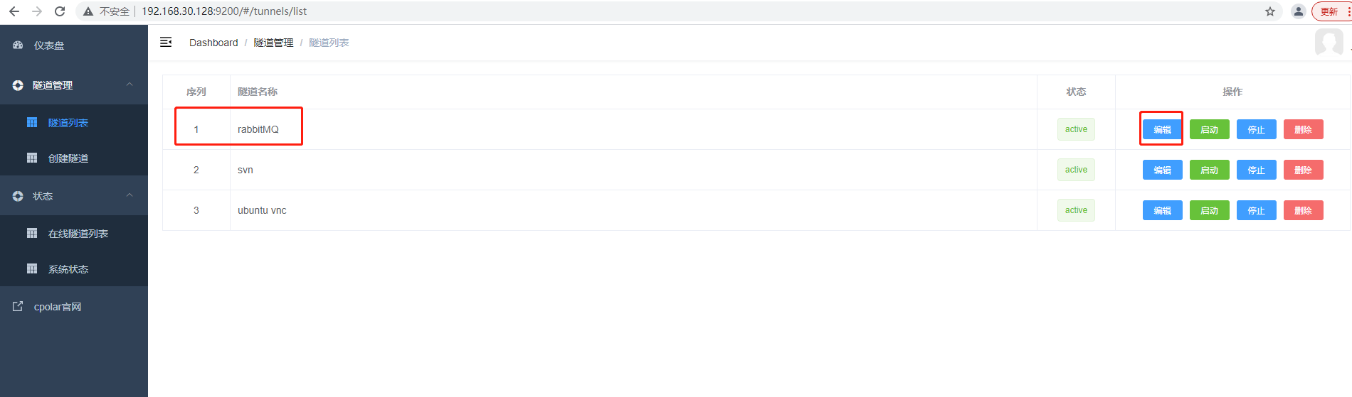Open the browser profile avatar icon
Image resolution: width=1352 pixels, height=397 pixels.
coord(1299,11)
